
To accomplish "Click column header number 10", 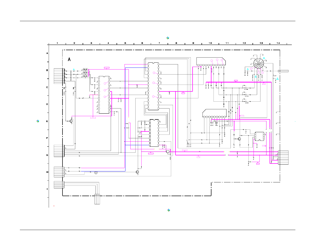I will [210, 43].
